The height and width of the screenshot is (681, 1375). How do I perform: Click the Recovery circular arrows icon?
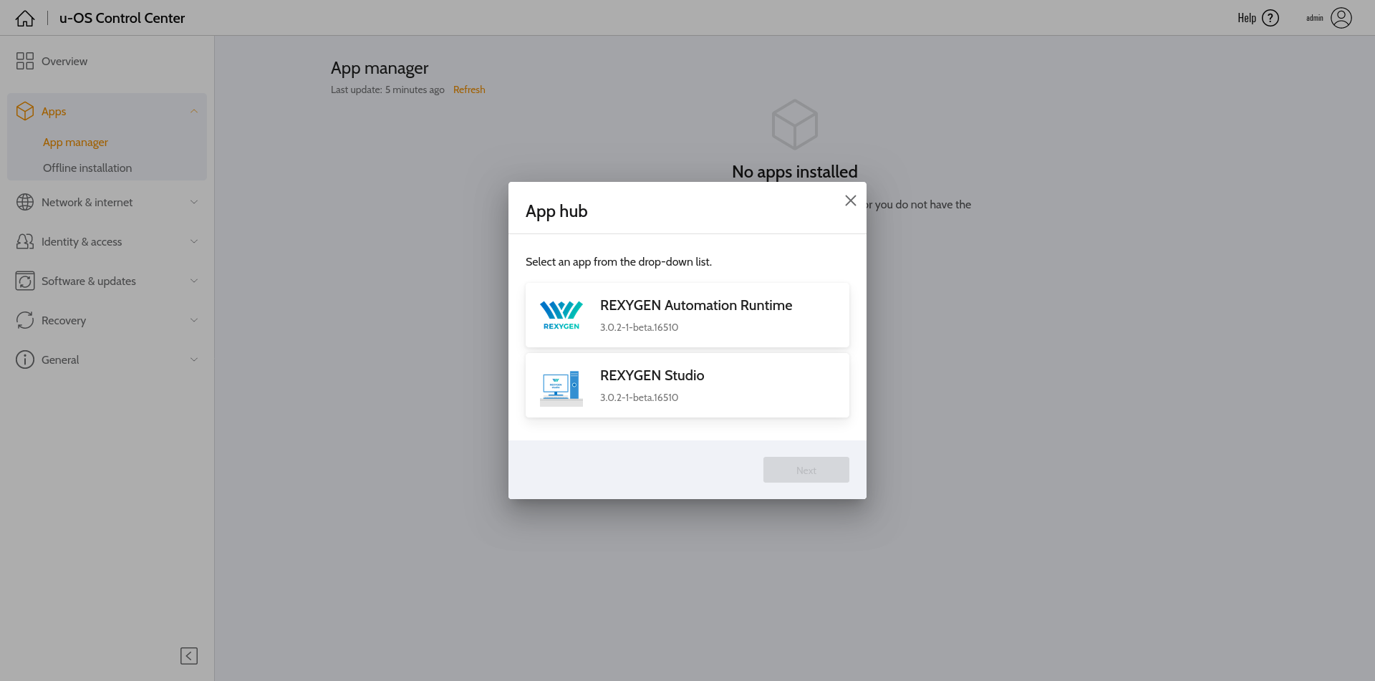(25, 320)
